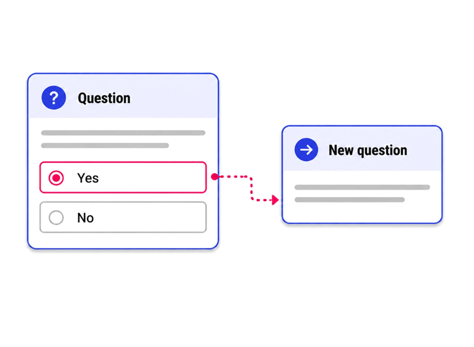Click the long gray placeholder line under Question
Image resolution: width=474 pixels, height=347 pixels.
pos(123,133)
